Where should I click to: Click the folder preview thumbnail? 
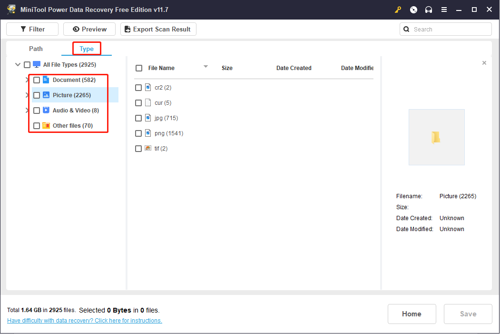(x=437, y=137)
